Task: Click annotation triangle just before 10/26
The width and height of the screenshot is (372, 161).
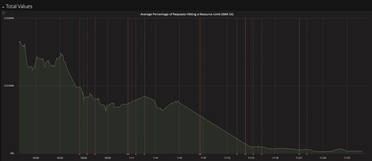Action: pyautogui.click(x=80, y=154)
